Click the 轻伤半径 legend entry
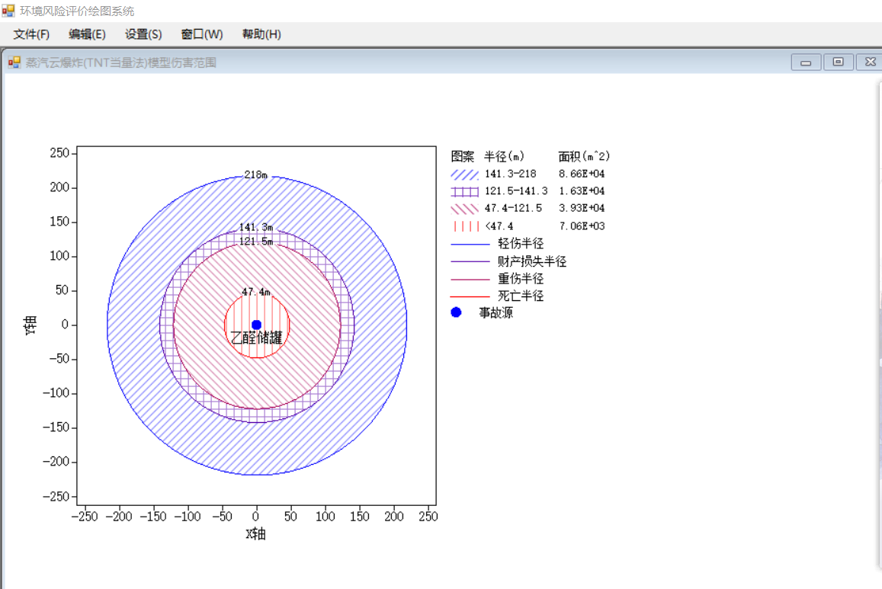The width and height of the screenshot is (882, 589). click(521, 243)
